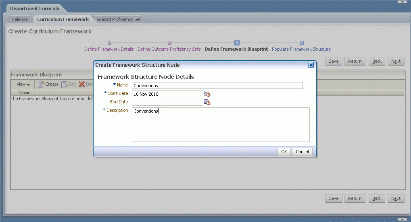411x222 pixels.
Task: Click the empty End Date field
Action: coord(167,102)
